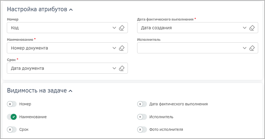Screen dimensions: 265x139
Task: Click Номер документа value in Наименование field
Action: (x=30, y=48)
